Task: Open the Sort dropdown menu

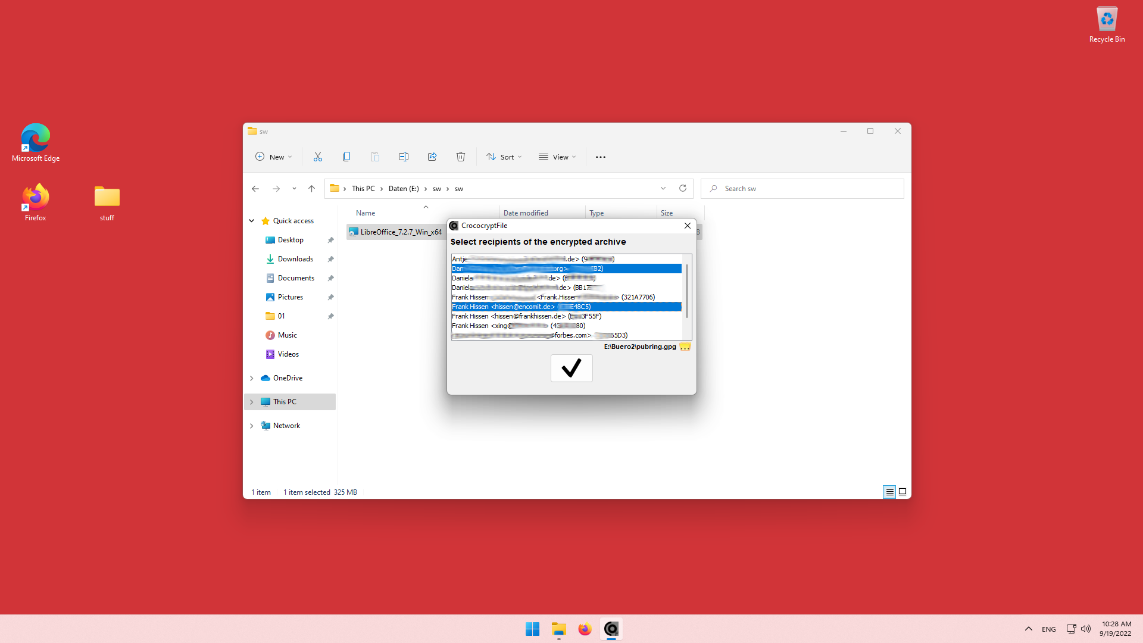Action: click(504, 157)
